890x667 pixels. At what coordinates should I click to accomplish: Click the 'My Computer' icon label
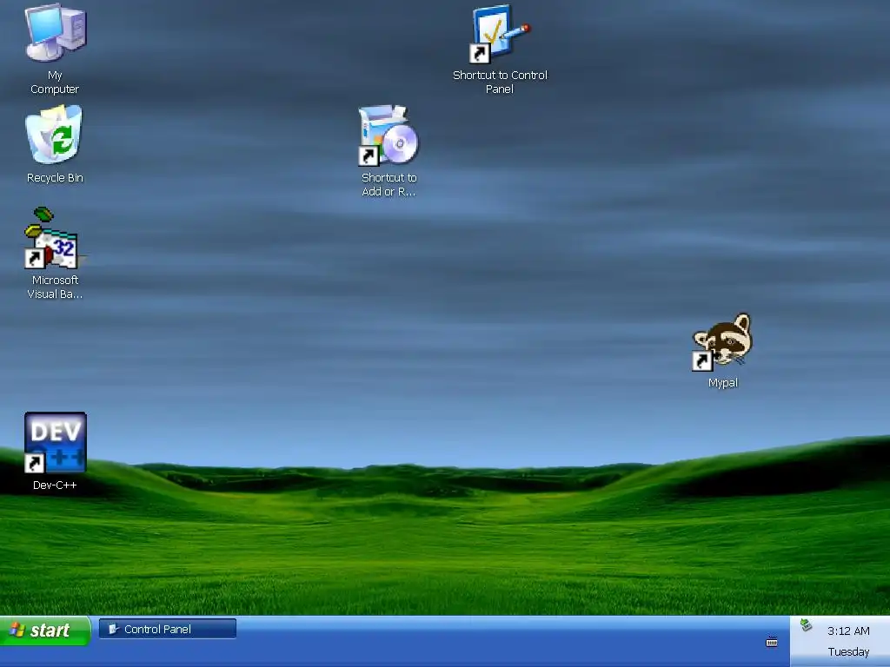[55, 83]
